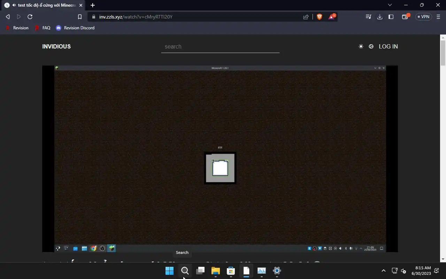Click the share page icon in address bar
Viewport: 446px width, 279px height.
pos(306,17)
